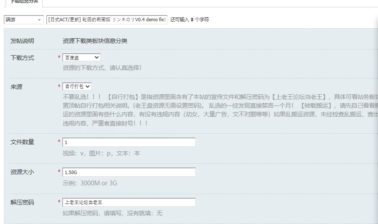This screenshot has height=224, width=378.
Task: Click hint 如果解压密码，请填写
Action: click(x=112, y=213)
